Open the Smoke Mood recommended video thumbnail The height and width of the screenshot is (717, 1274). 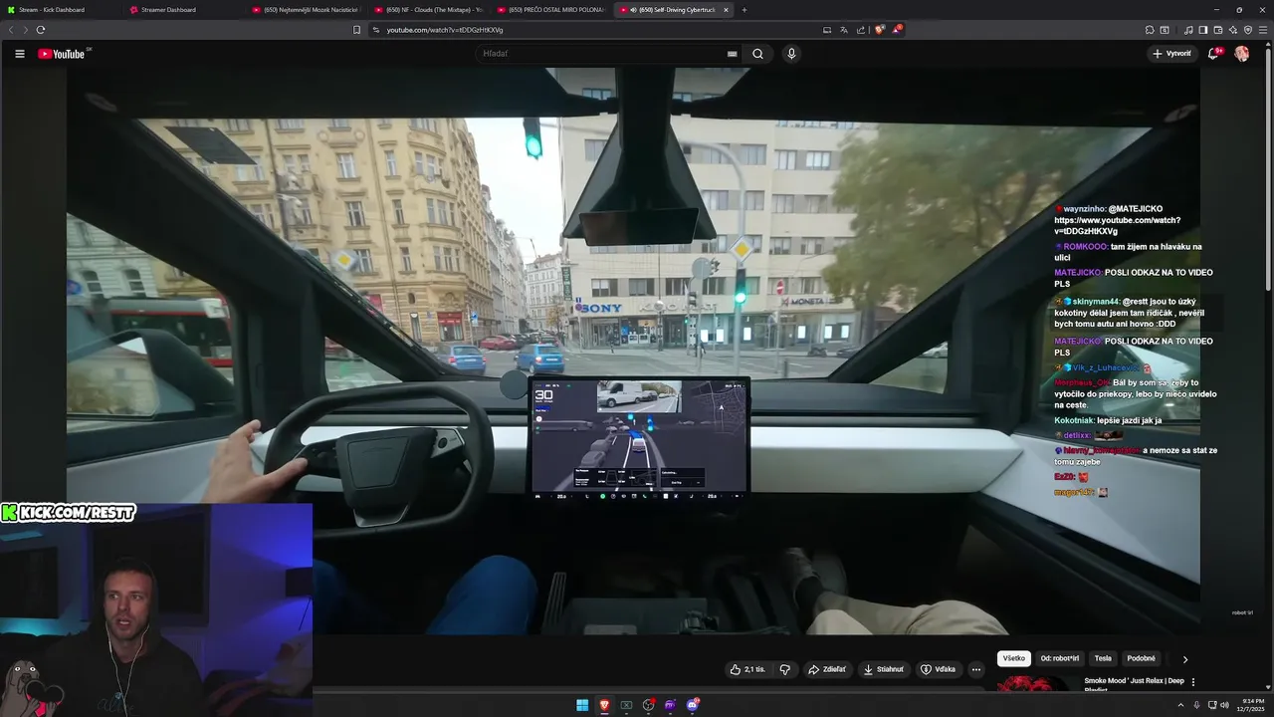(x=1038, y=683)
